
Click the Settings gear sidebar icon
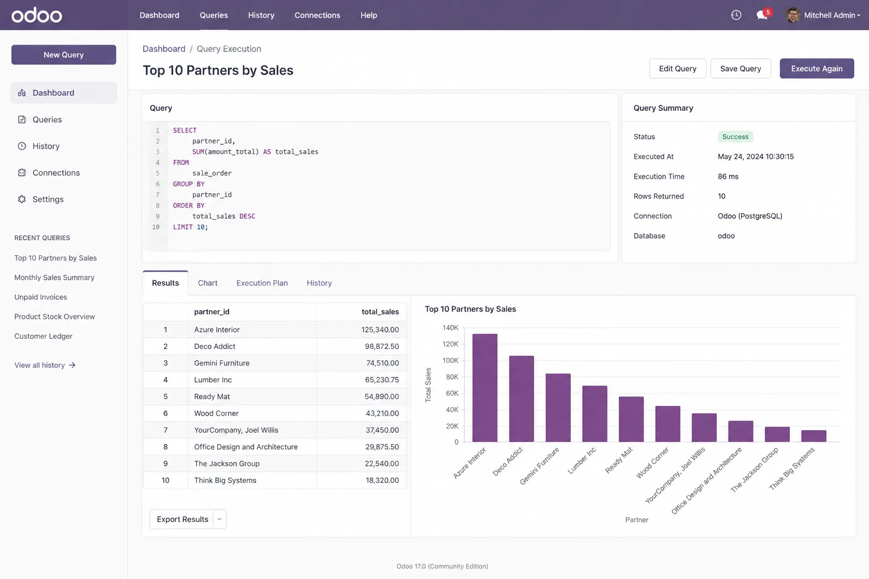tap(22, 199)
